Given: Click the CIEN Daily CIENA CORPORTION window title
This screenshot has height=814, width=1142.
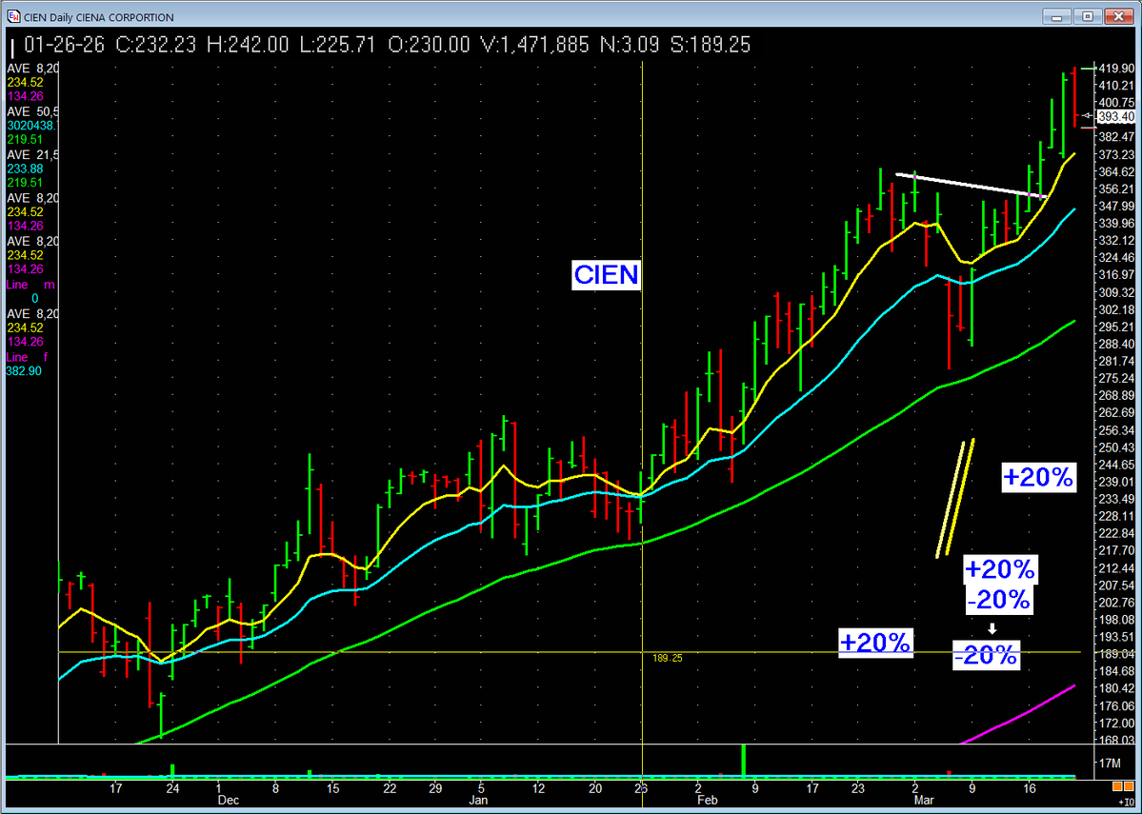Looking at the screenshot, I should [99, 17].
